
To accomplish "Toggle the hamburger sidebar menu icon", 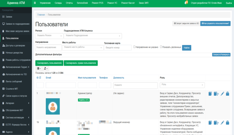I will (x=35, y=3).
